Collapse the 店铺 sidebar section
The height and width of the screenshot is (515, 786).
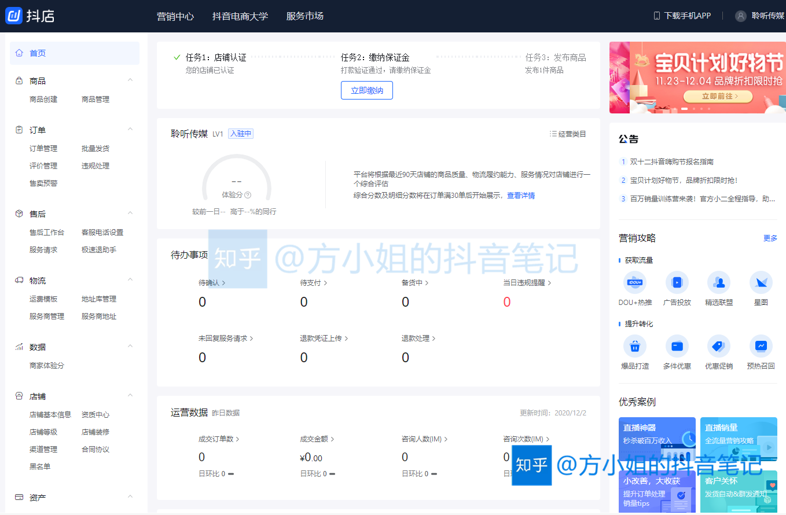pos(130,396)
